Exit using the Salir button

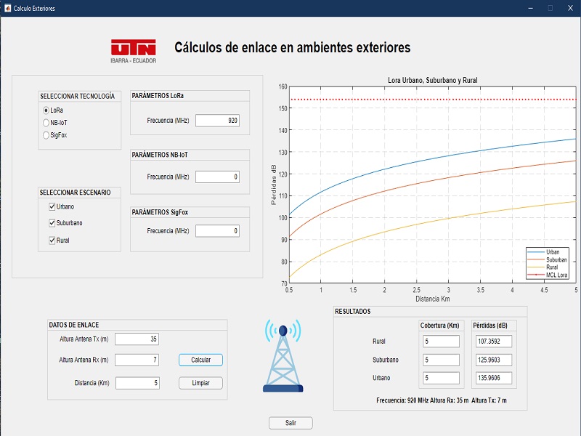(291, 423)
